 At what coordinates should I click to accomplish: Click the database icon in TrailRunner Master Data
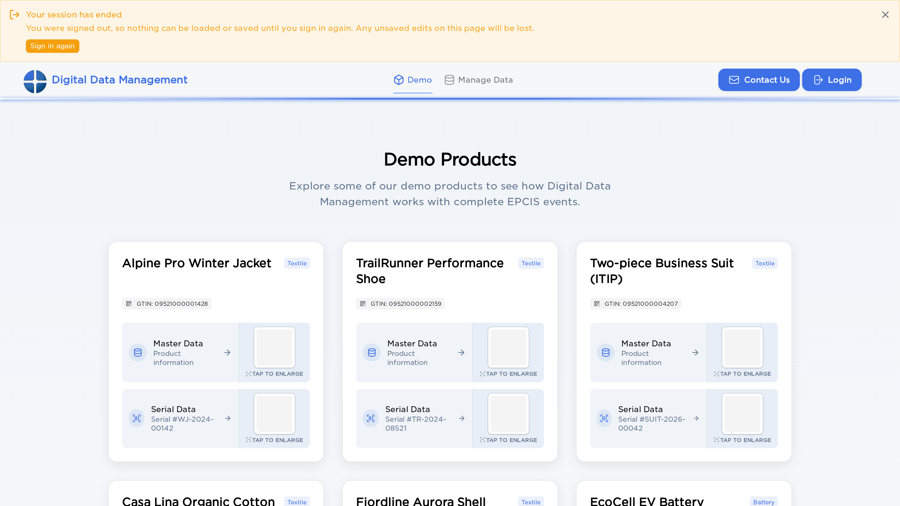coord(372,353)
